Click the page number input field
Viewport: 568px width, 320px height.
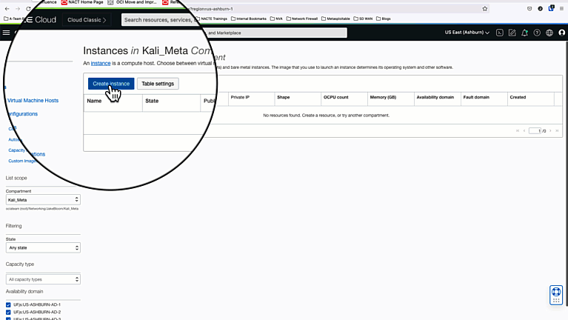coord(535,131)
